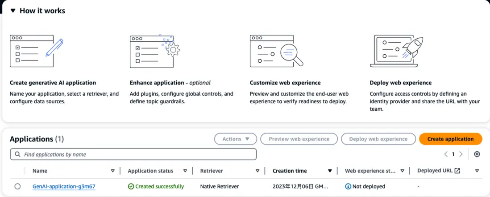Screen dimensions: 490x197
Task: Open table preferences gear icon
Action: coord(477,154)
